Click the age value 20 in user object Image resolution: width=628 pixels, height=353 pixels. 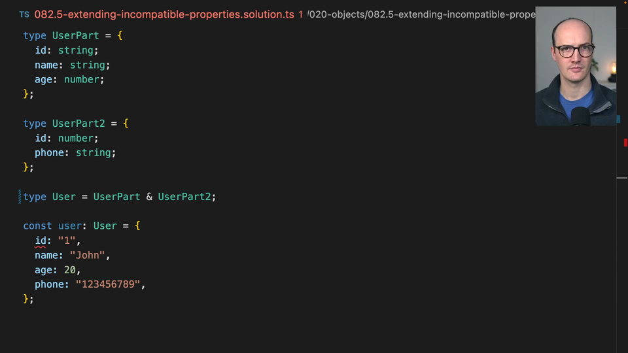tap(70, 269)
